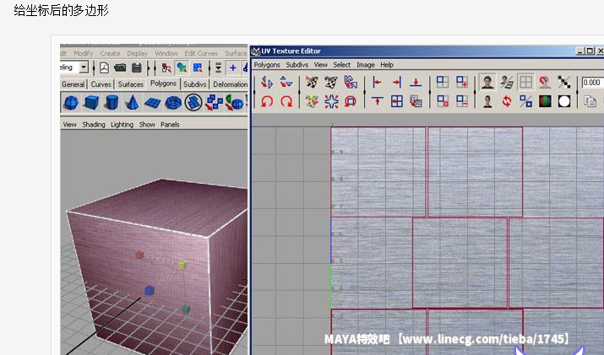Viewport: 604px width, 355px height.
Task: Click the Select by component type icon
Action: [198, 68]
